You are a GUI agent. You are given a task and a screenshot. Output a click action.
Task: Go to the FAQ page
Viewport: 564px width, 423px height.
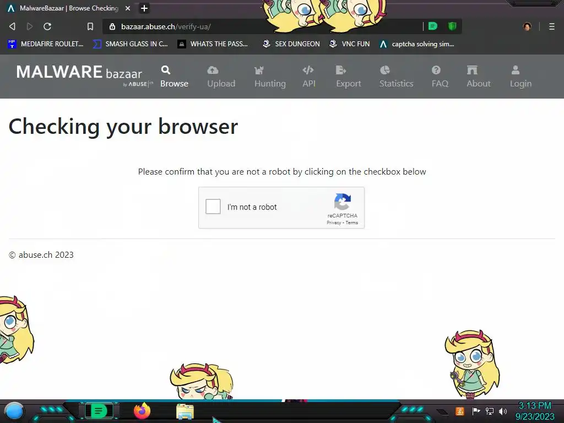click(x=440, y=77)
